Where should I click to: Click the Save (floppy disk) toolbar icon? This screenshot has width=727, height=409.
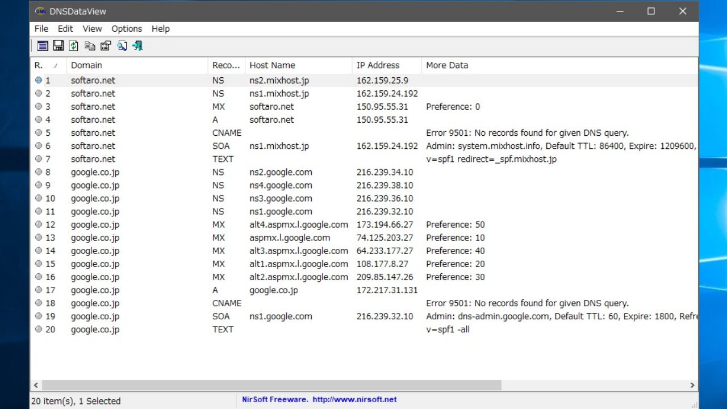pyautogui.click(x=59, y=46)
